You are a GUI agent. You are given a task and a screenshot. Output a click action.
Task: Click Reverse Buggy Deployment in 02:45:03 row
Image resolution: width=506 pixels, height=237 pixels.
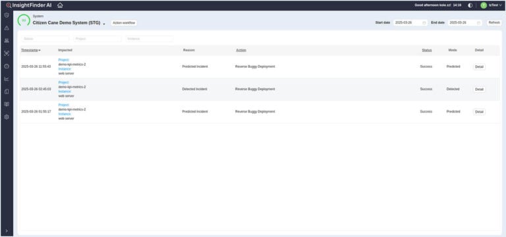pos(255,90)
